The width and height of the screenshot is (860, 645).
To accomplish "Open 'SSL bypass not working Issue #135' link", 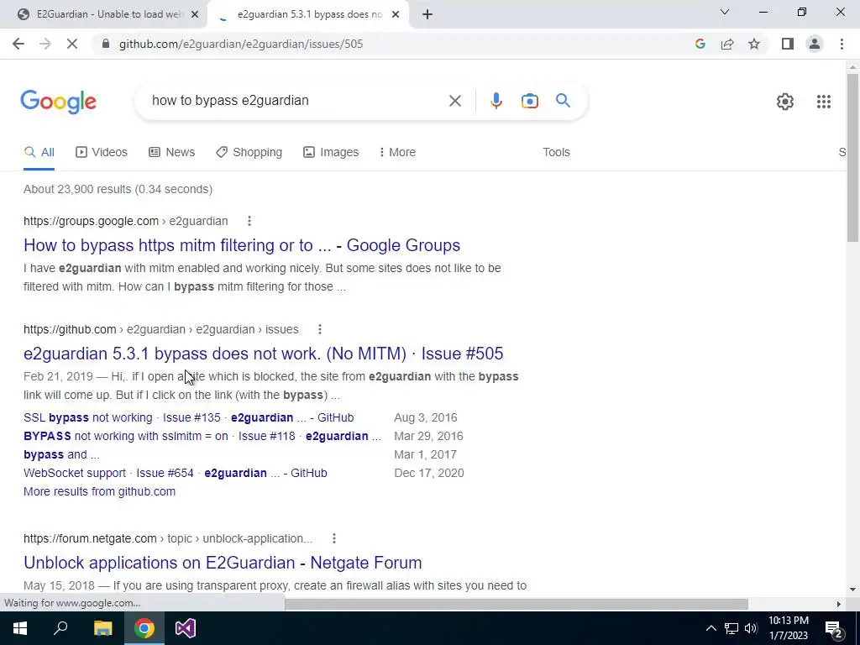I will tap(189, 418).
